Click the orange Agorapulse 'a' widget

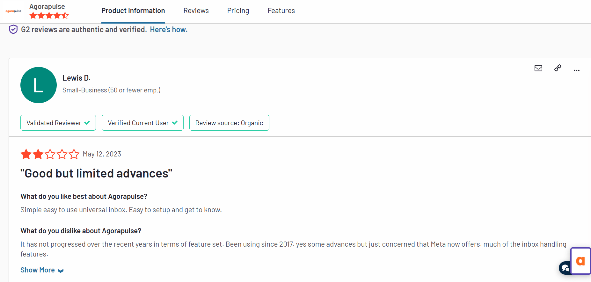(581, 261)
